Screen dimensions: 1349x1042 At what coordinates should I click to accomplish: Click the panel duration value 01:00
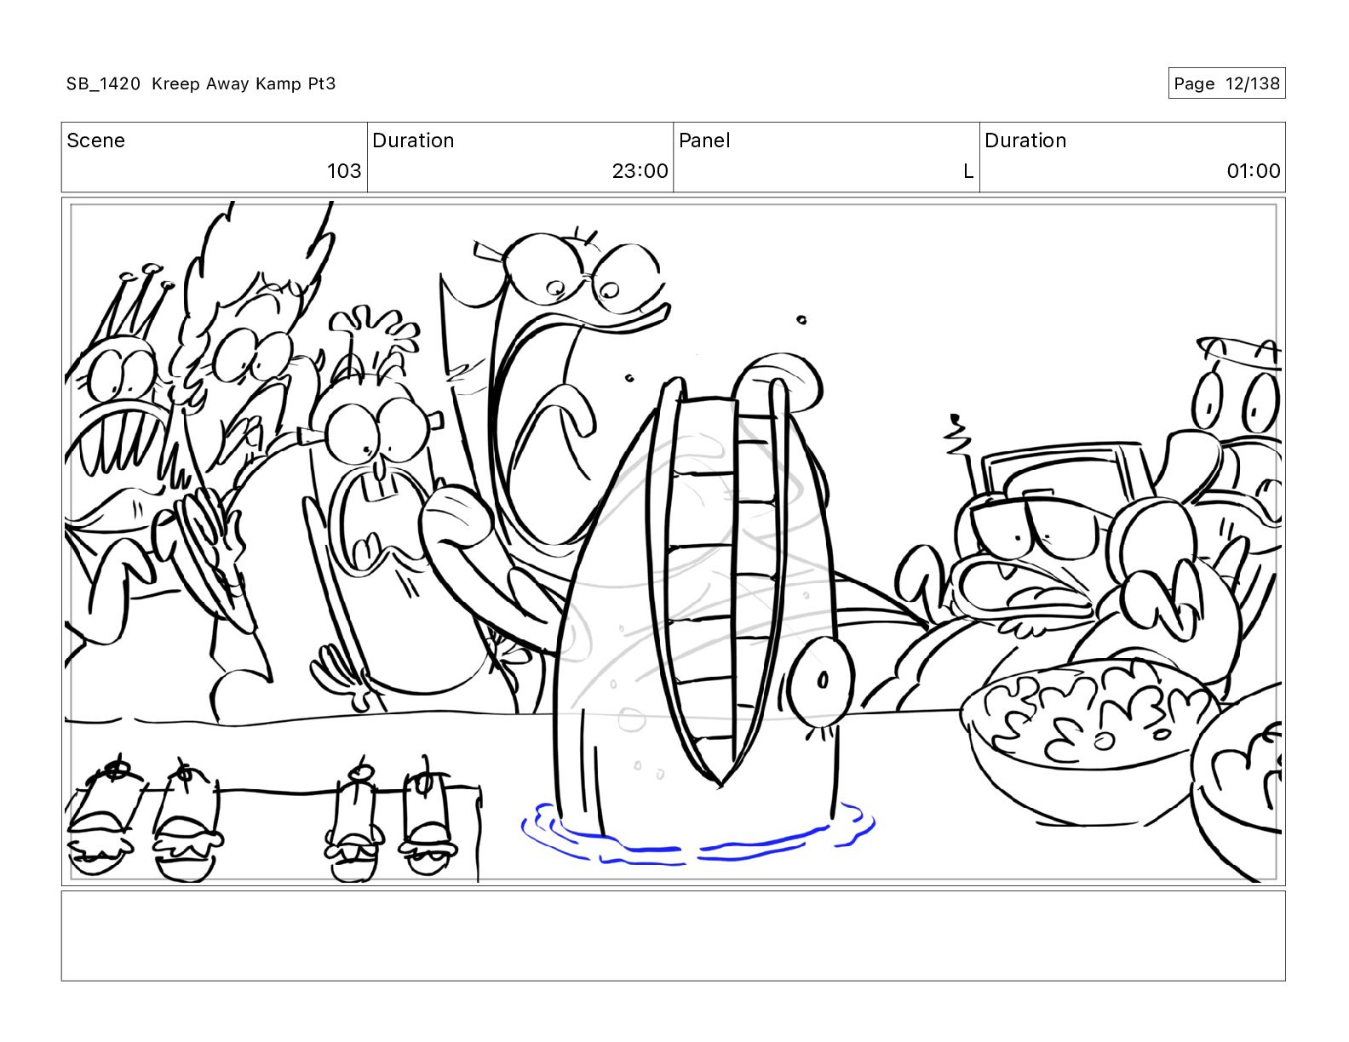tap(1254, 171)
